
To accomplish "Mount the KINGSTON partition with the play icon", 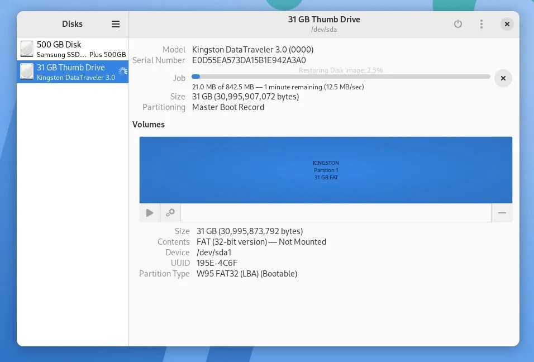I will 149,212.
